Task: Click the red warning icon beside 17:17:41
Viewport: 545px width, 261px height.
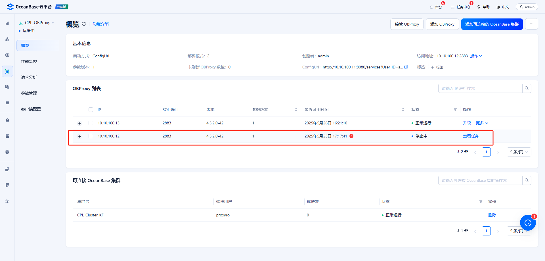Action: coord(351,136)
